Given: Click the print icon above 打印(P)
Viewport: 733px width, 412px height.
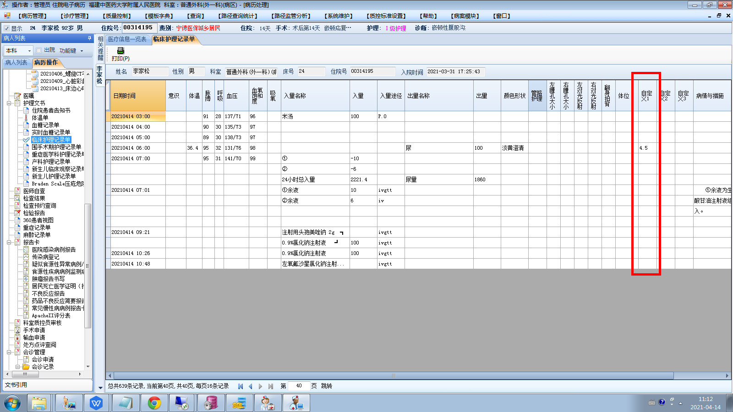Looking at the screenshot, I should 120,50.
